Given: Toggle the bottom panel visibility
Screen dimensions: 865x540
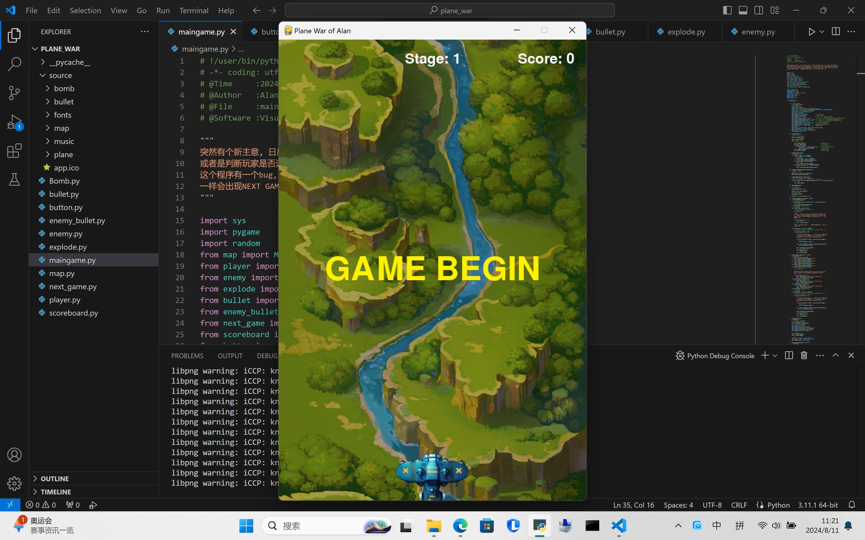Looking at the screenshot, I should (743, 10).
